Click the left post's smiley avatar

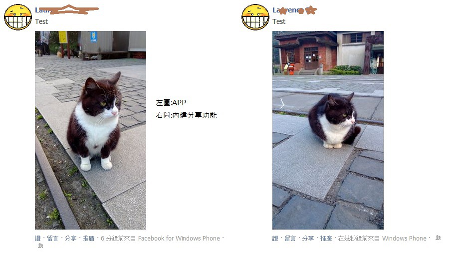click(18, 17)
